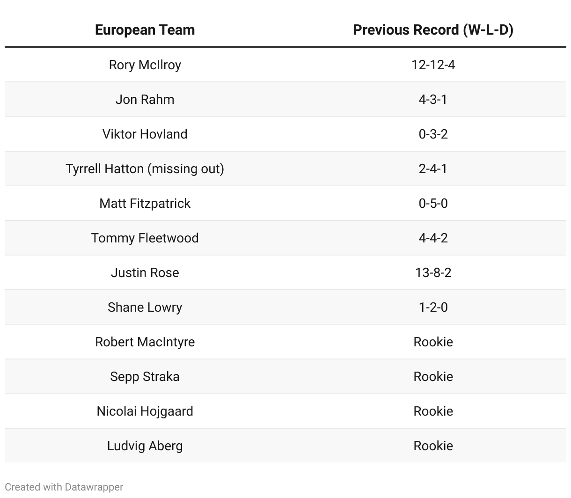571x498 pixels.
Task: Click the European Team column header
Action: (145, 30)
